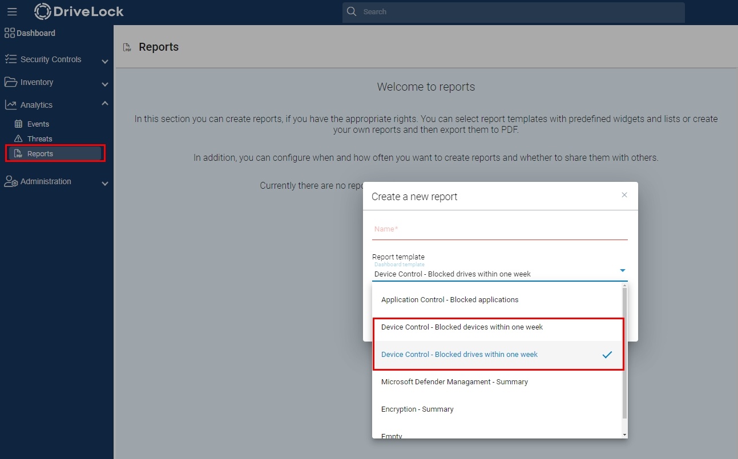738x459 pixels.
Task: Click the Analytics chart icon
Action: coord(10,104)
